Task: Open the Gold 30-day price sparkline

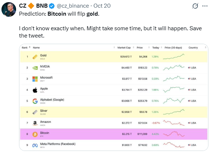Action: pos(174,56)
